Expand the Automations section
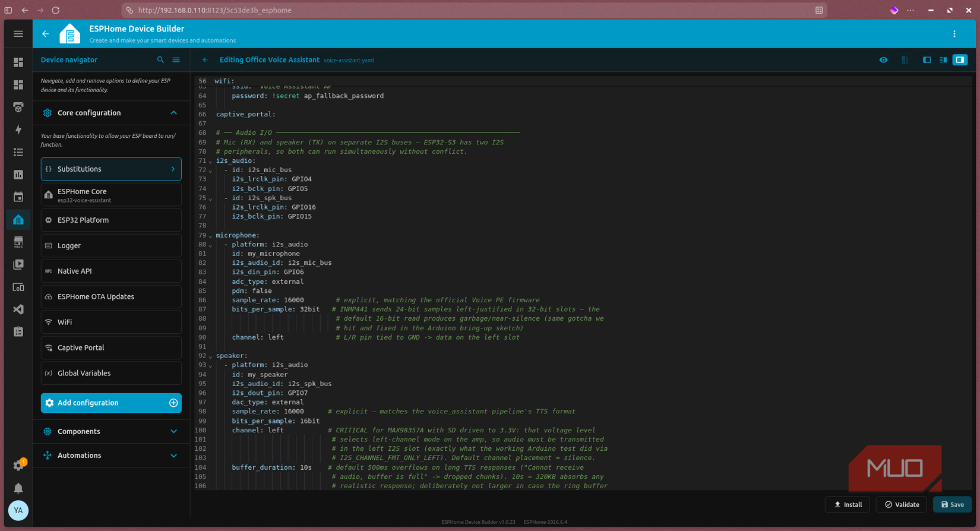This screenshot has width=980, height=531. tap(173, 456)
